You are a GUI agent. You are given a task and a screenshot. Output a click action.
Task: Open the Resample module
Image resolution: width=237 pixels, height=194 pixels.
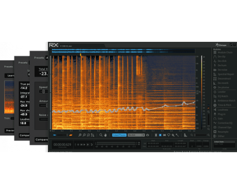click(x=221, y=132)
